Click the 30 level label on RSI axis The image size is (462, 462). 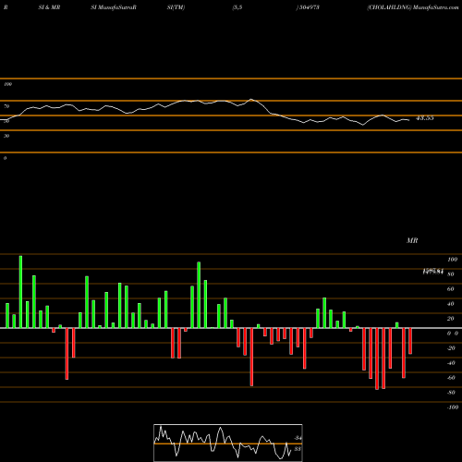[x=6, y=136]
